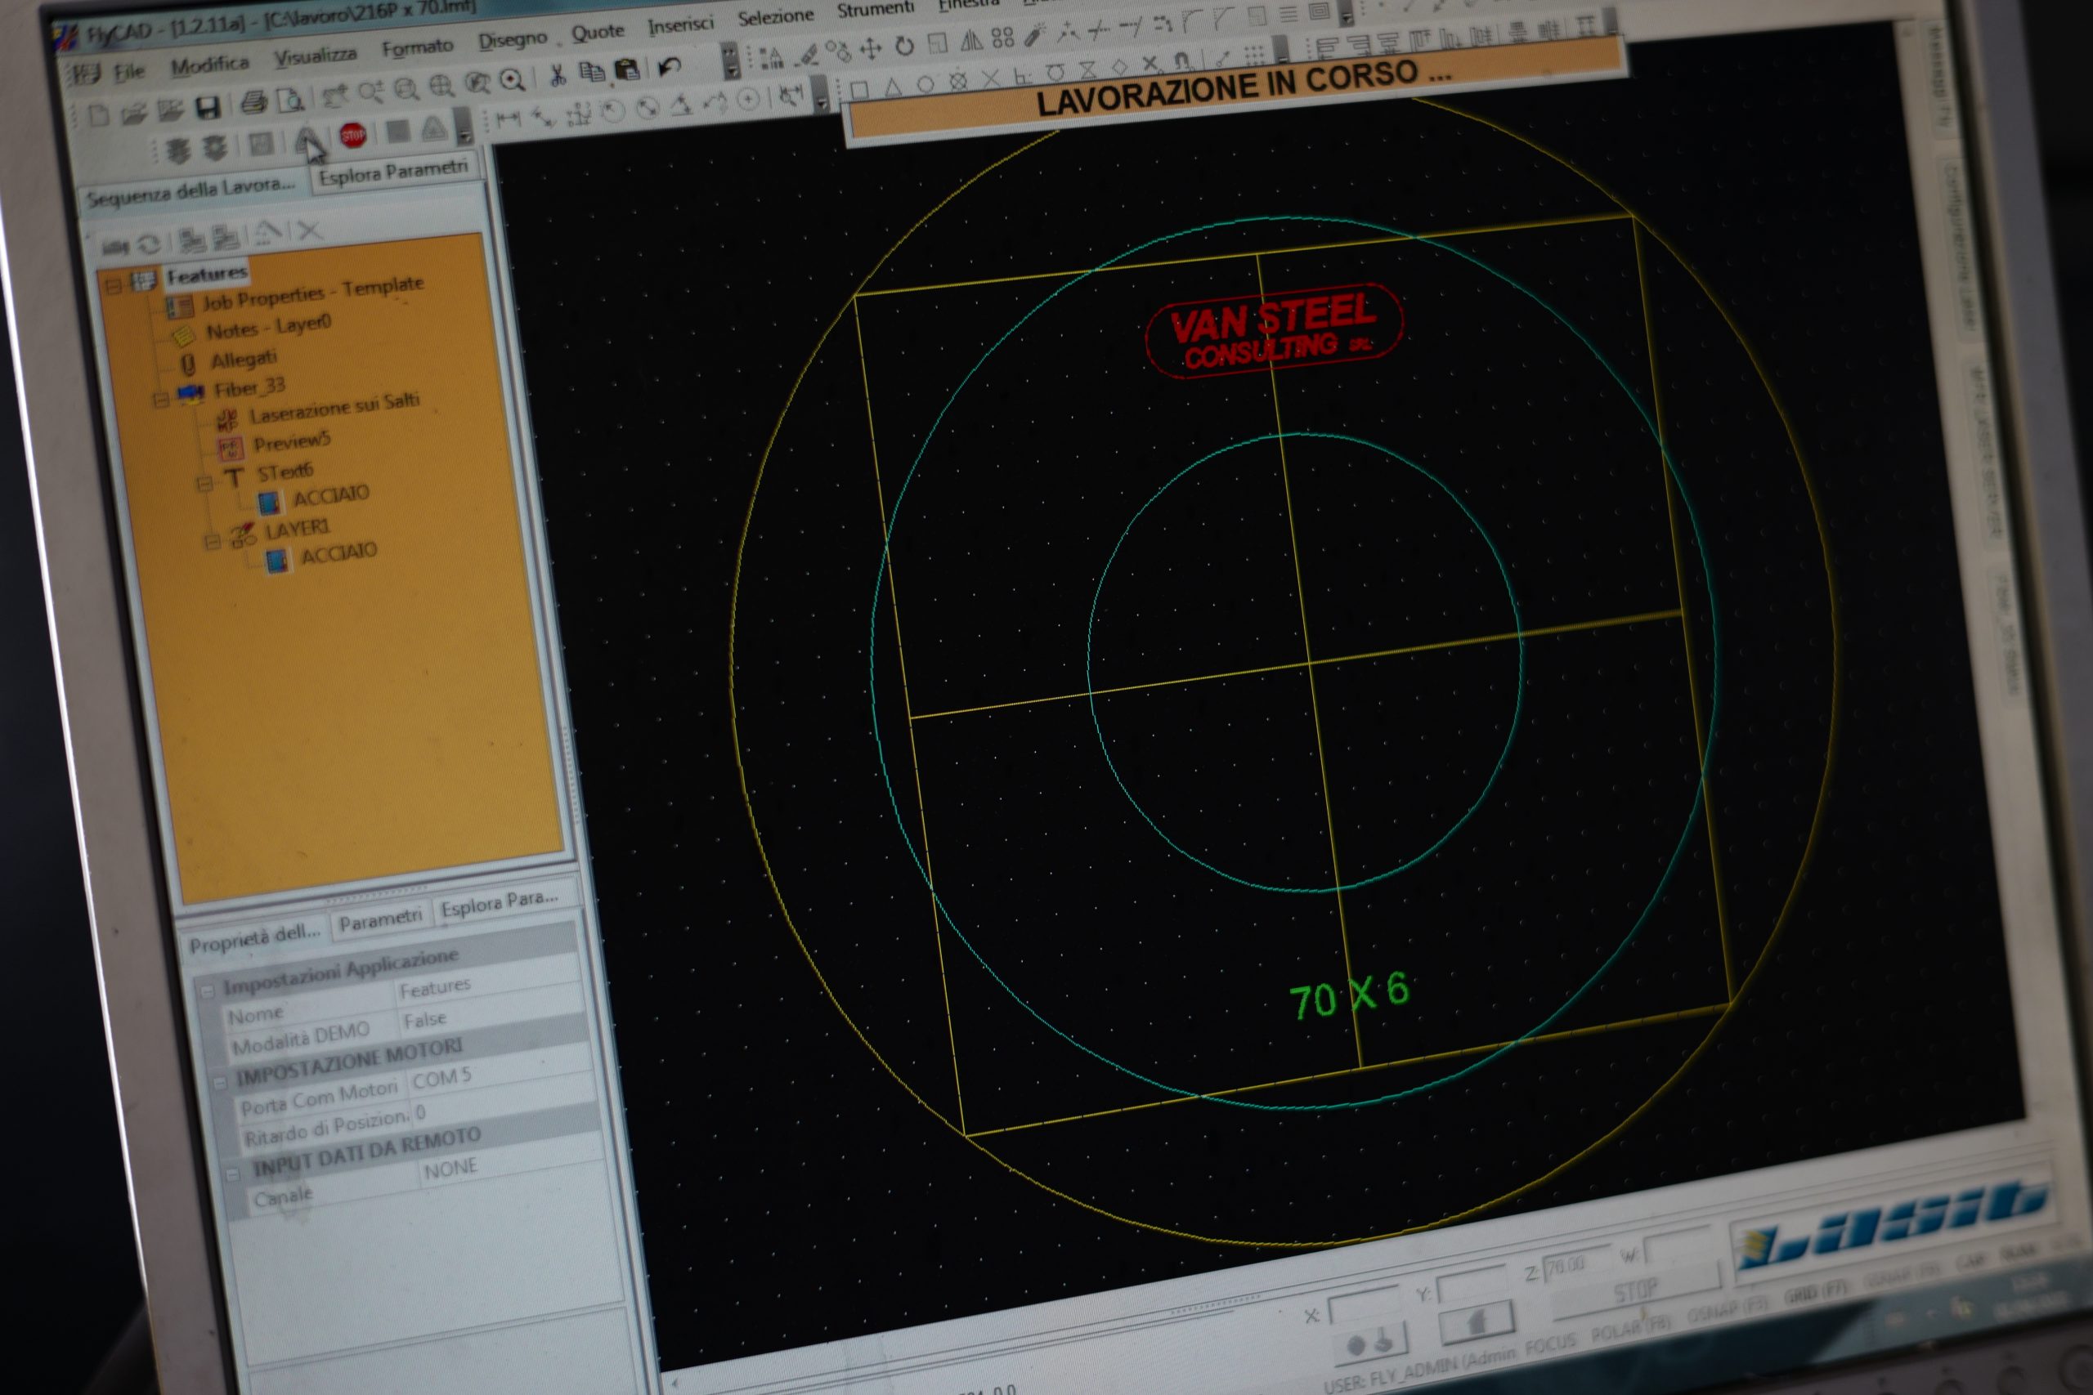Click the Paste clipboard icon
The image size is (2093, 1395).
coord(627,69)
